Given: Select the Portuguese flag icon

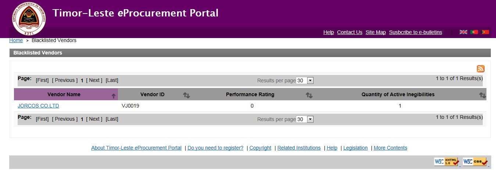Looking at the screenshot, I should click(474, 32).
